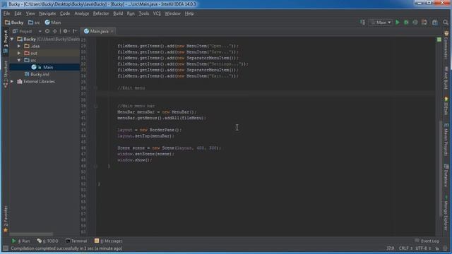
Task: Close the Main.java editor tab
Action: [x=112, y=31]
